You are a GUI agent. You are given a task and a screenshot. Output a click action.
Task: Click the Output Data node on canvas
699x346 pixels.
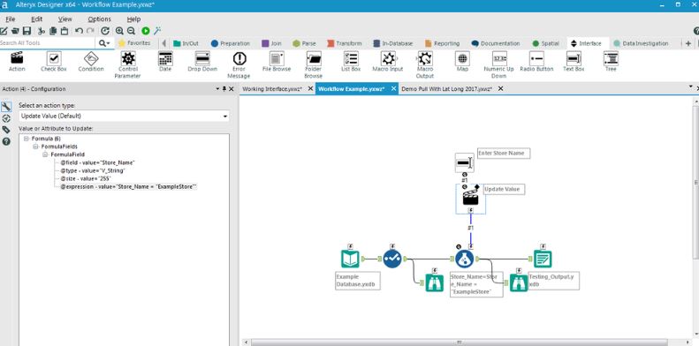point(543,259)
